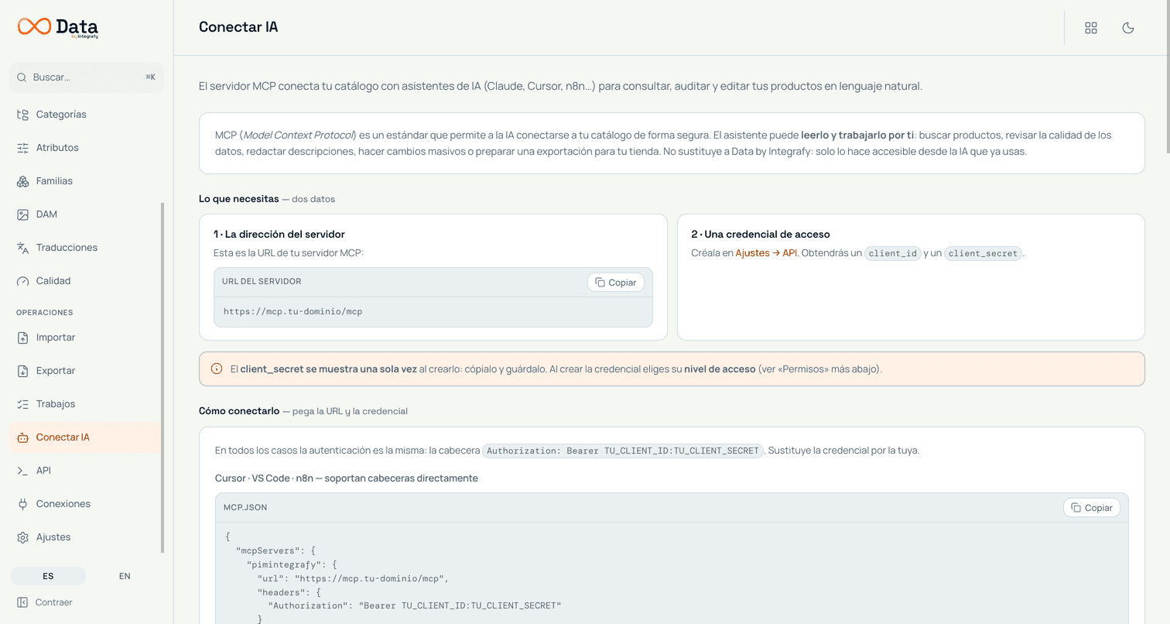Click the Importar file icon

pyautogui.click(x=22, y=338)
